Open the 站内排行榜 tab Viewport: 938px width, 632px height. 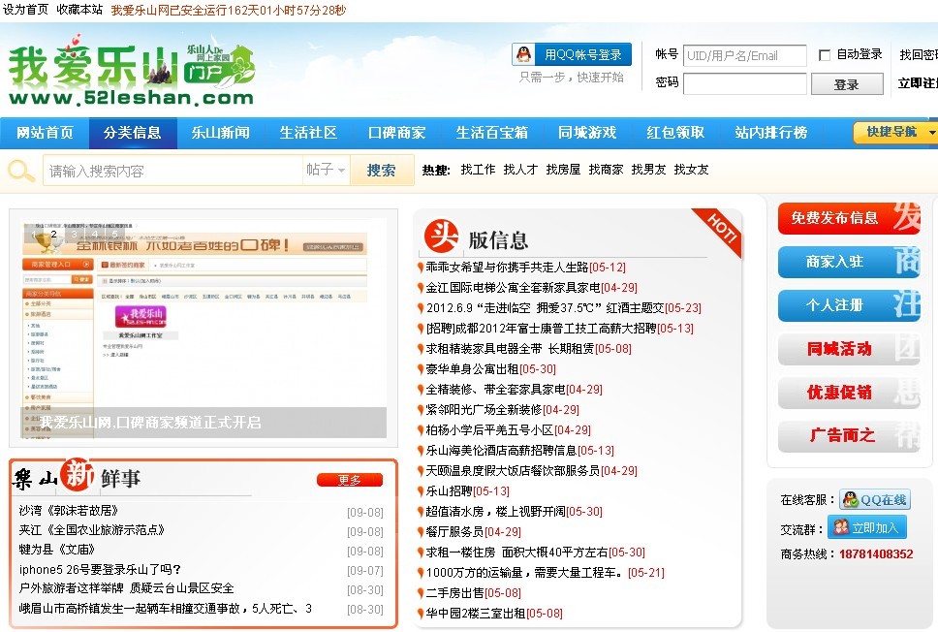pyautogui.click(x=771, y=133)
